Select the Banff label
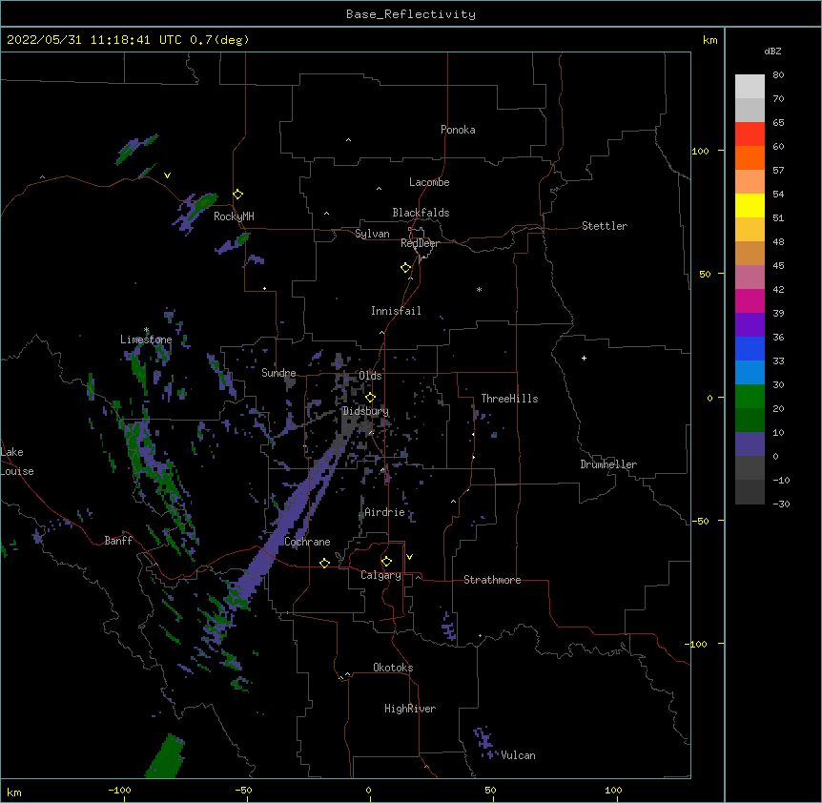The width and height of the screenshot is (822, 803). tap(118, 541)
